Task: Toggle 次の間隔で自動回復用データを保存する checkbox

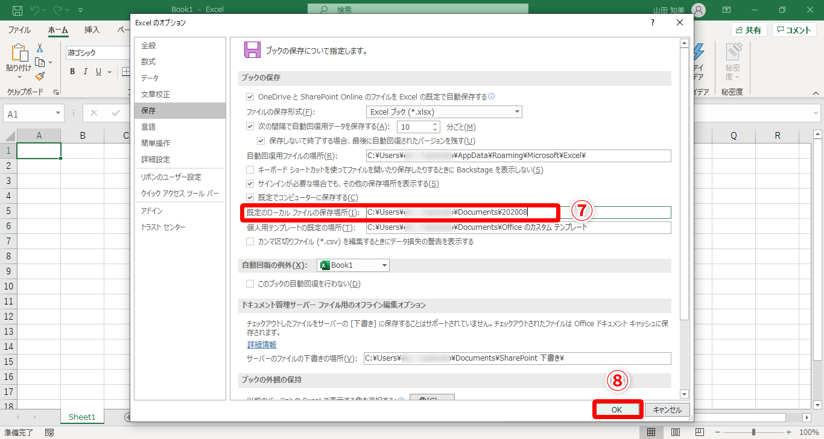Action: [250, 127]
